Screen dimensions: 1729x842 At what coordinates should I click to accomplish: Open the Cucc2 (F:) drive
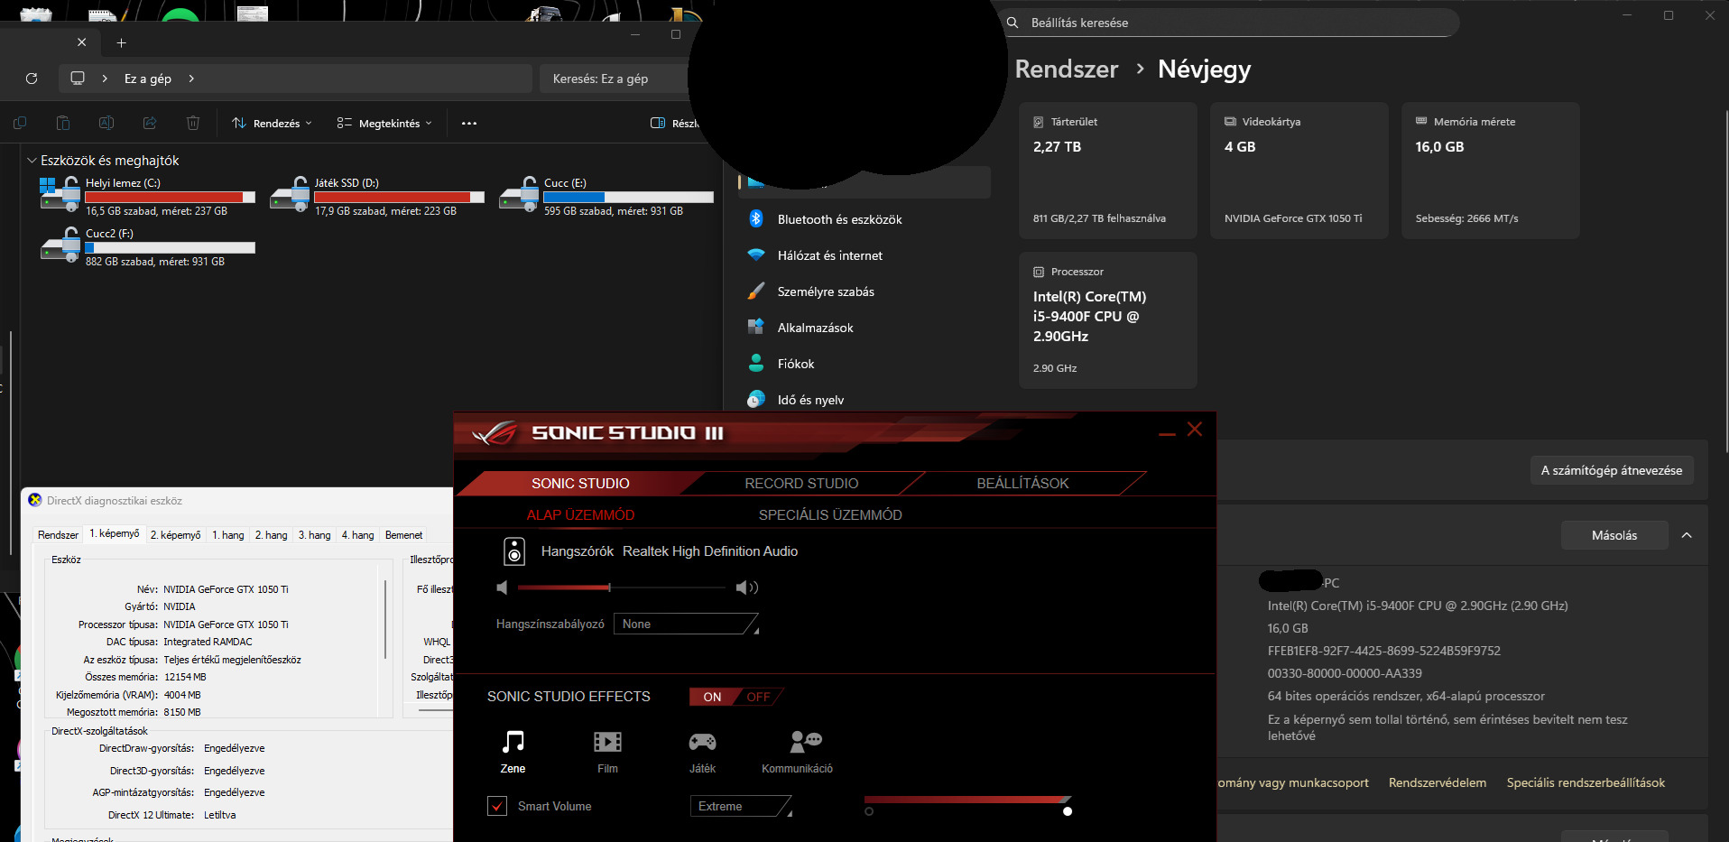(148, 246)
